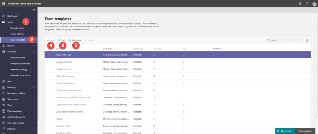Click the Policy packages icon
The height and width of the screenshot is (134, 318).
[x=4, y=111]
